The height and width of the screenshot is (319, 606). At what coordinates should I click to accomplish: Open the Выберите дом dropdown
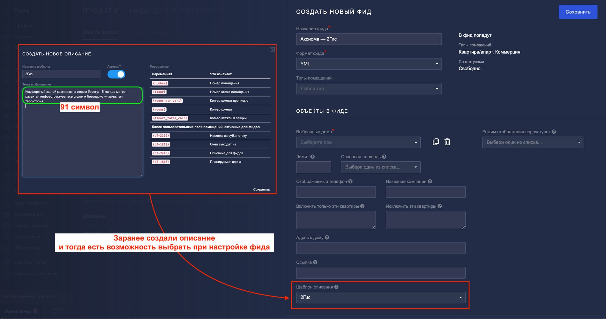point(358,142)
